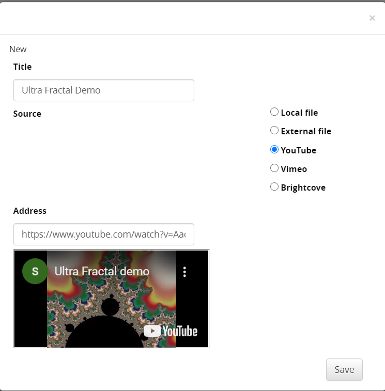
Task: Click the "Local file" label text
Action: [x=299, y=113]
